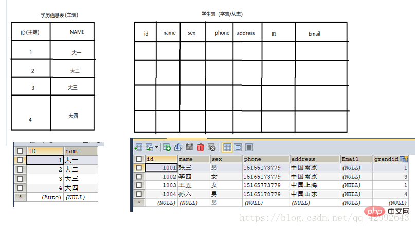Check the row checkbox for id 1004

(139, 194)
